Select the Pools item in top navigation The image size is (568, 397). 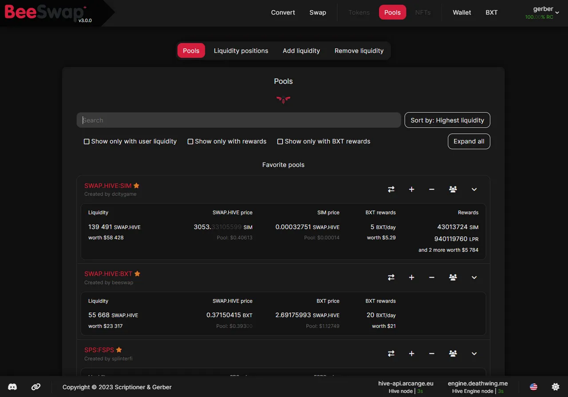click(392, 12)
